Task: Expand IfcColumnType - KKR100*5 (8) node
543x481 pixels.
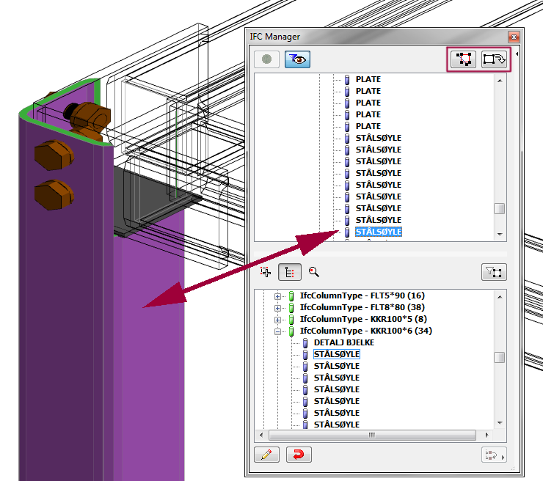Action: point(277,320)
